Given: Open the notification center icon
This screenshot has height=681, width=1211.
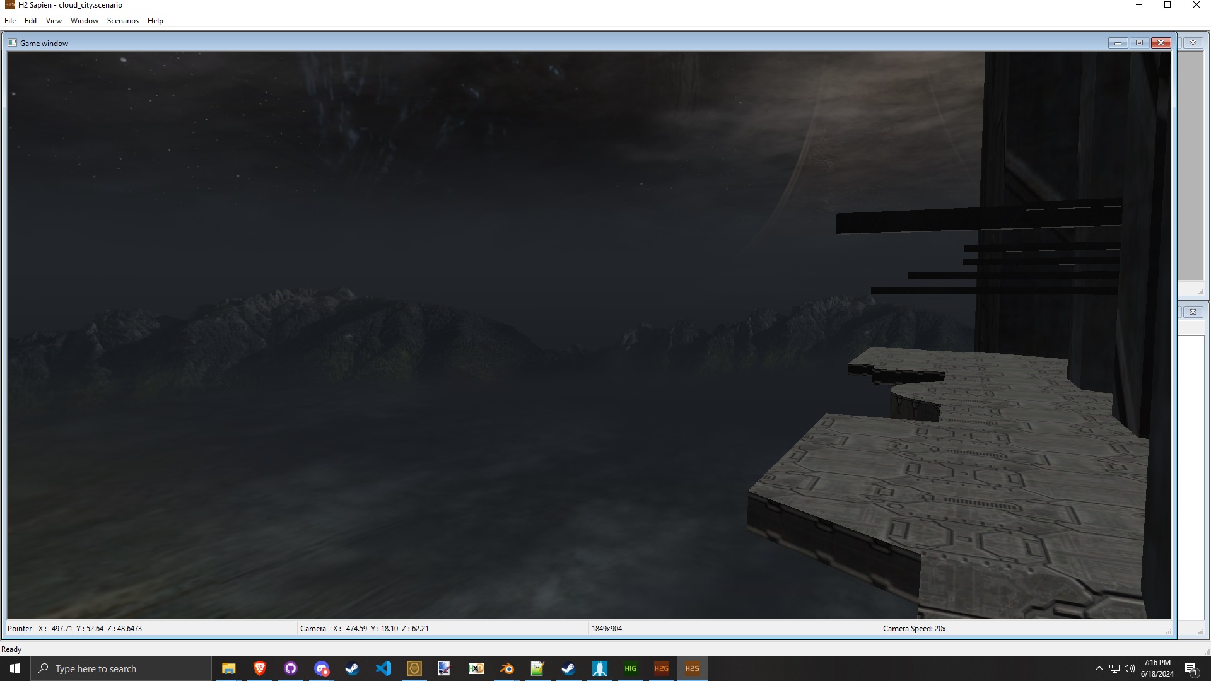Looking at the screenshot, I should pos(1191,668).
